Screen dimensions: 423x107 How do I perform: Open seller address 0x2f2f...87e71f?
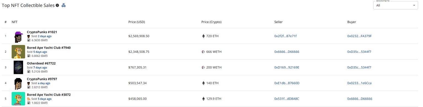point(286,36)
